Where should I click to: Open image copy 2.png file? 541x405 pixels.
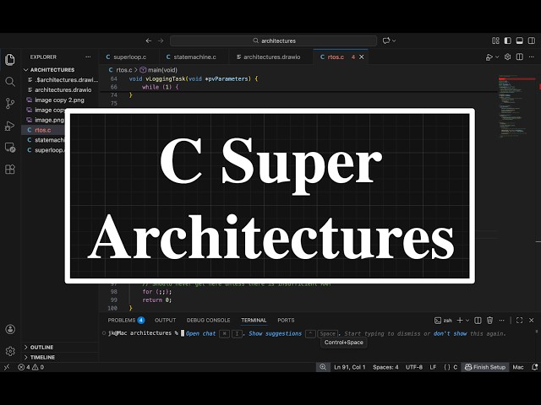click(62, 100)
